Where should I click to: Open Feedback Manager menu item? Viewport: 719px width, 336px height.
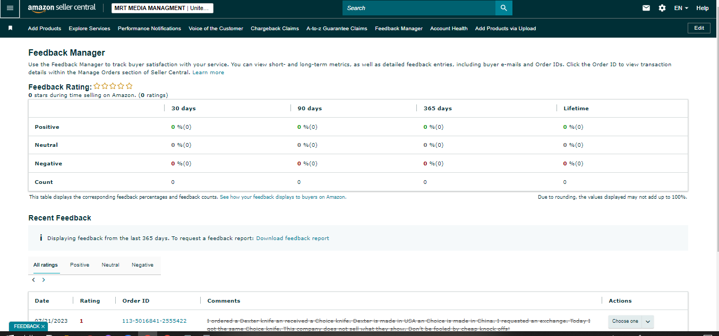pos(399,29)
